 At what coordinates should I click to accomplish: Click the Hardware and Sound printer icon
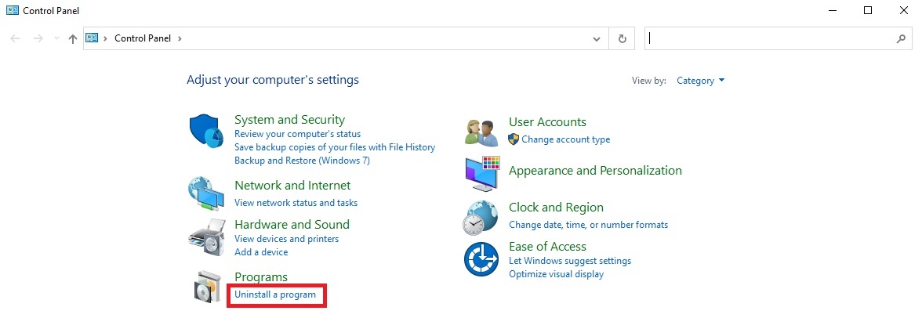point(207,235)
